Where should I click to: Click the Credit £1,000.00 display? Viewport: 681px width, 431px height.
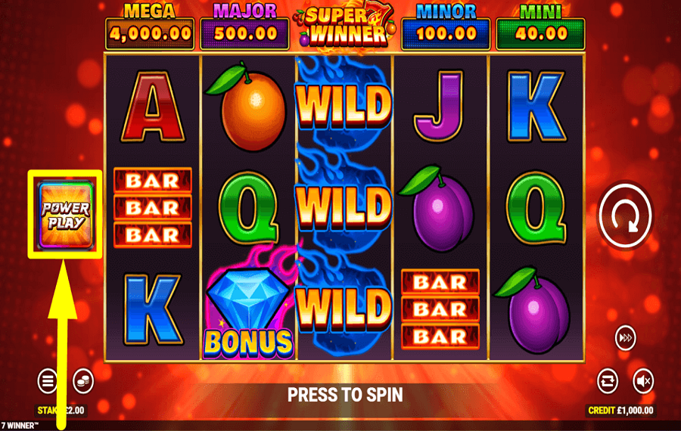(620, 410)
